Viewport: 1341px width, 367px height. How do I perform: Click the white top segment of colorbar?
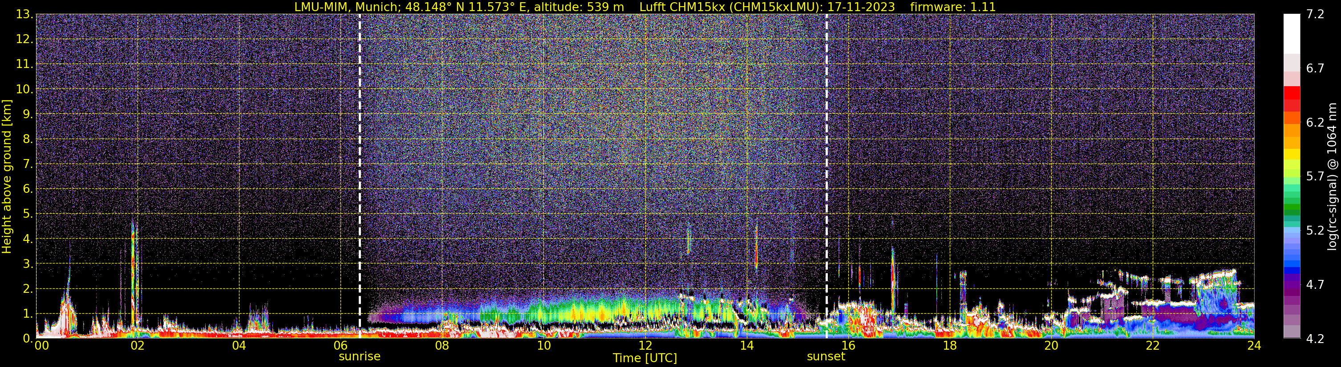click(1292, 34)
